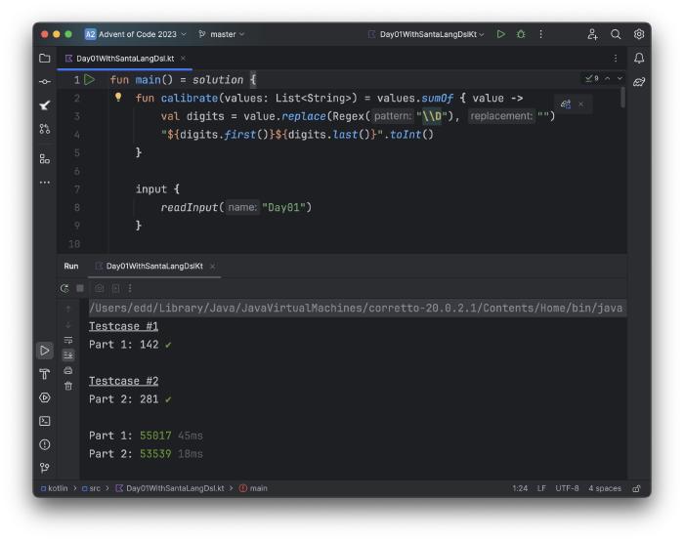Debug Day01WithSantaLangDslKt with the bug icon
The image size is (684, 541).
(521, 34)
